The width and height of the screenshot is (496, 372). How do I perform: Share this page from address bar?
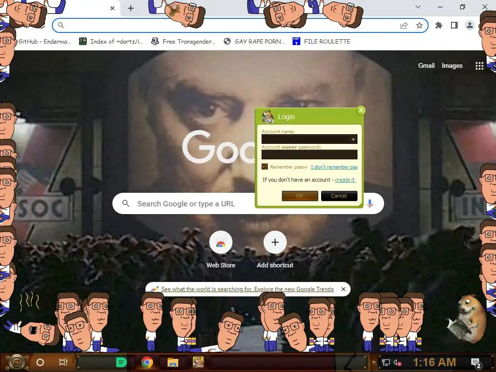404,25
